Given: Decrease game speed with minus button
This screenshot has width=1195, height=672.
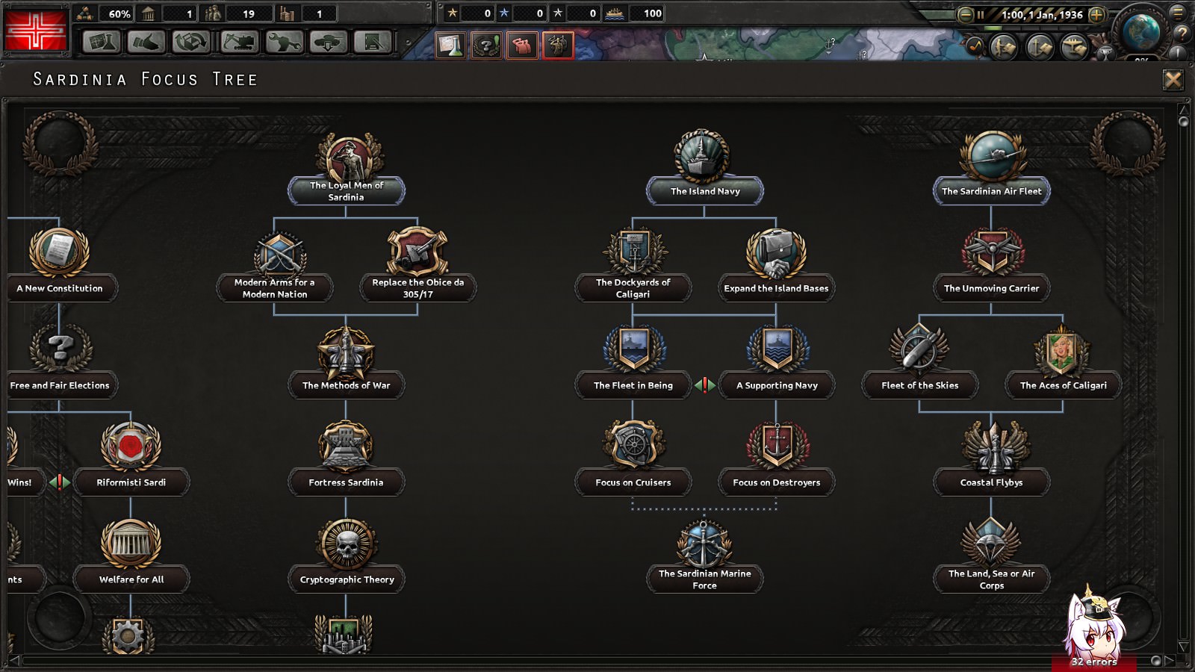Looking at the screenshot, I should pos(966,14).
